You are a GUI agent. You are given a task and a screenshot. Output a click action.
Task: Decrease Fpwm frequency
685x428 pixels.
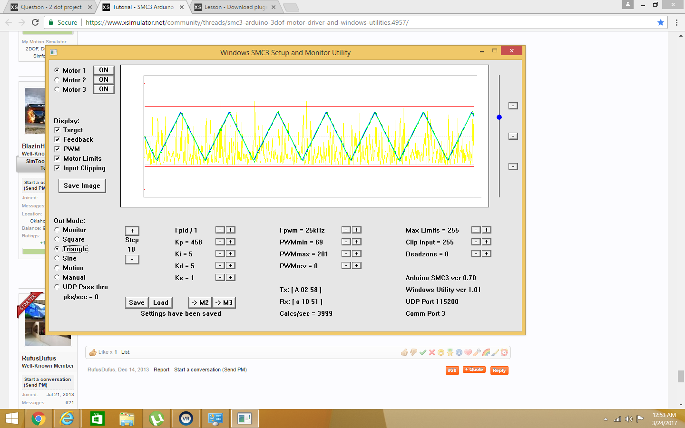tap(346, 230)
